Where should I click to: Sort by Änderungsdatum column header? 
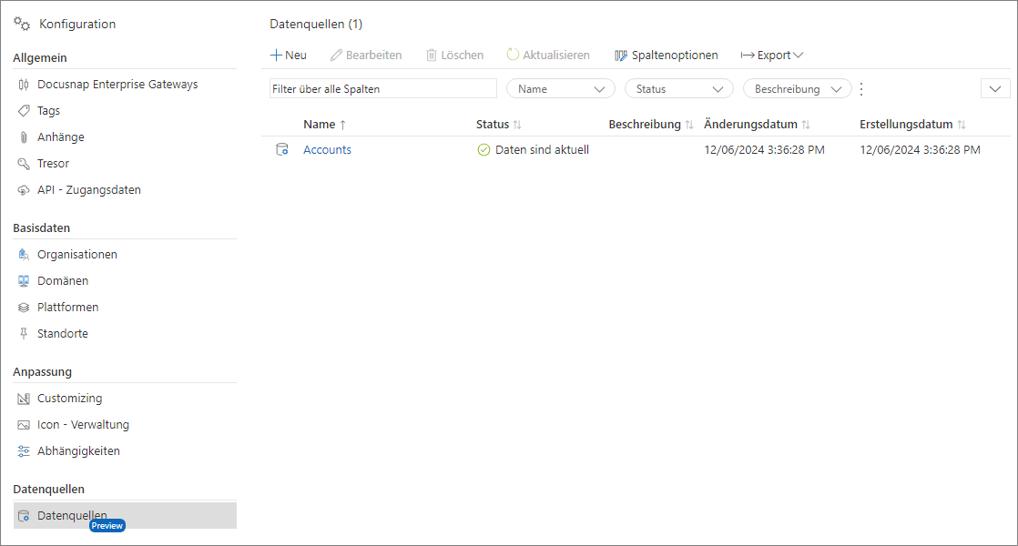pos(750,125)
